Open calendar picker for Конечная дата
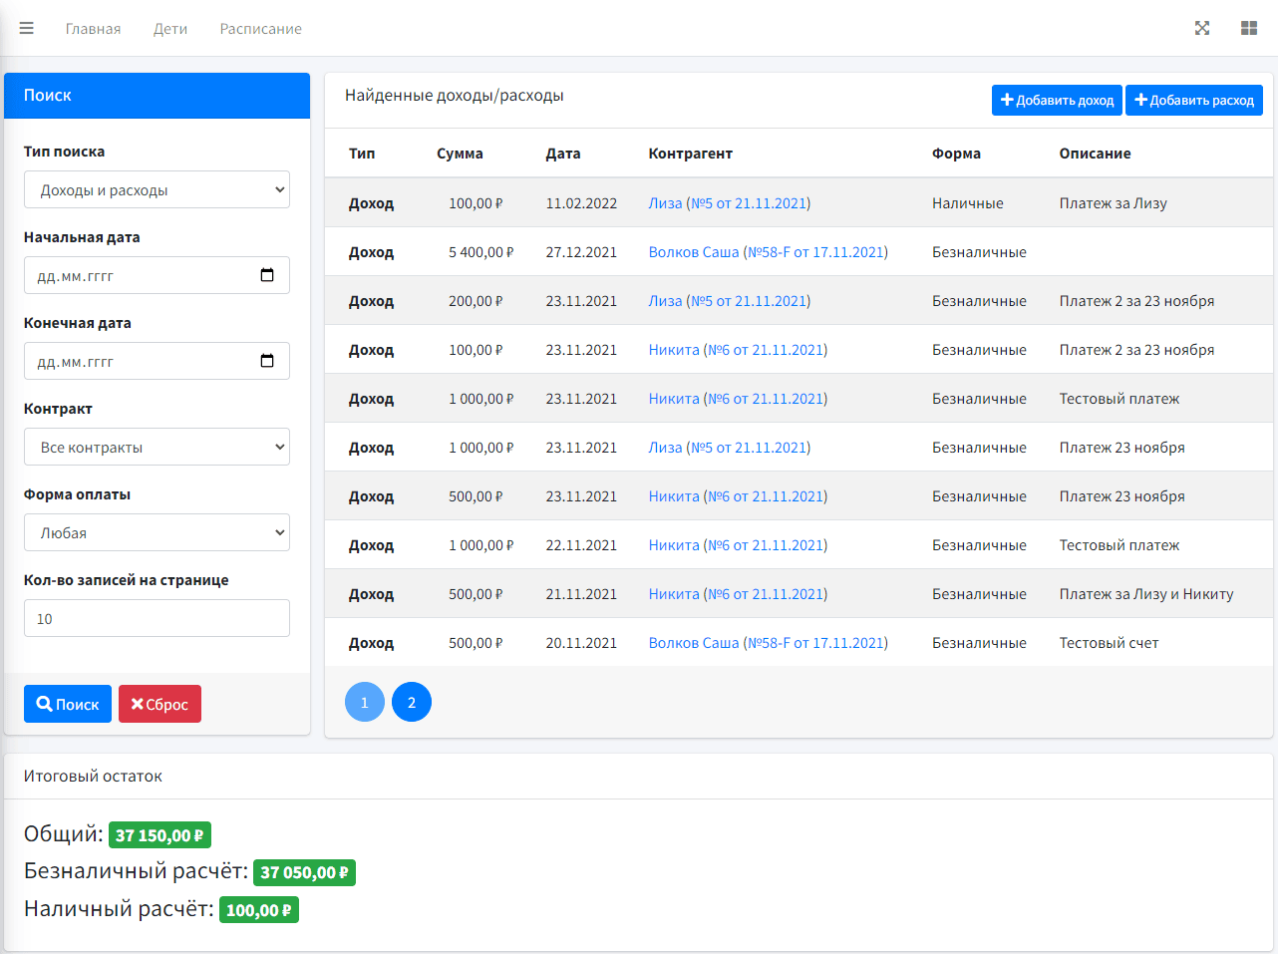 tap(267, 361)
